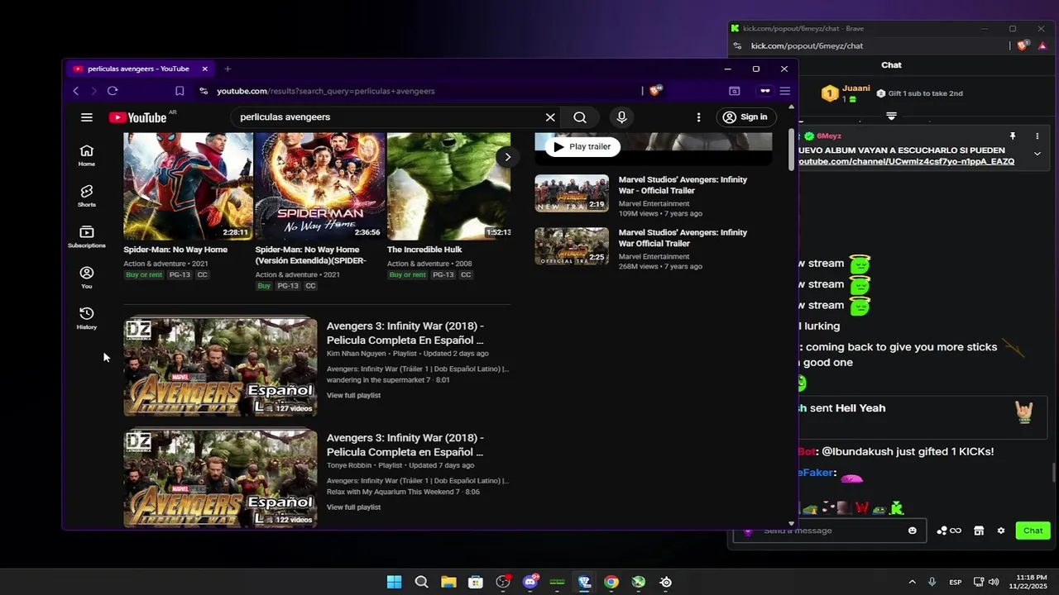Clear the YouTube search box text
1059x595 pixels.
click(x=549, y=117)
